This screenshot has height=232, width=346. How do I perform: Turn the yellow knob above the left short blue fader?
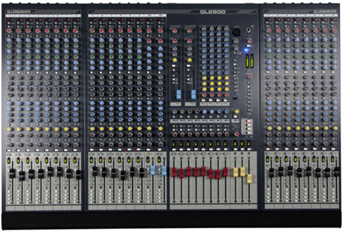175,60
